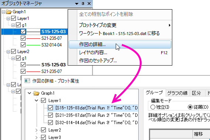This screenshot has height=140, width=210.
Task: Uncheck Layer2 in Plot Details tree
Action: (44, 130)
